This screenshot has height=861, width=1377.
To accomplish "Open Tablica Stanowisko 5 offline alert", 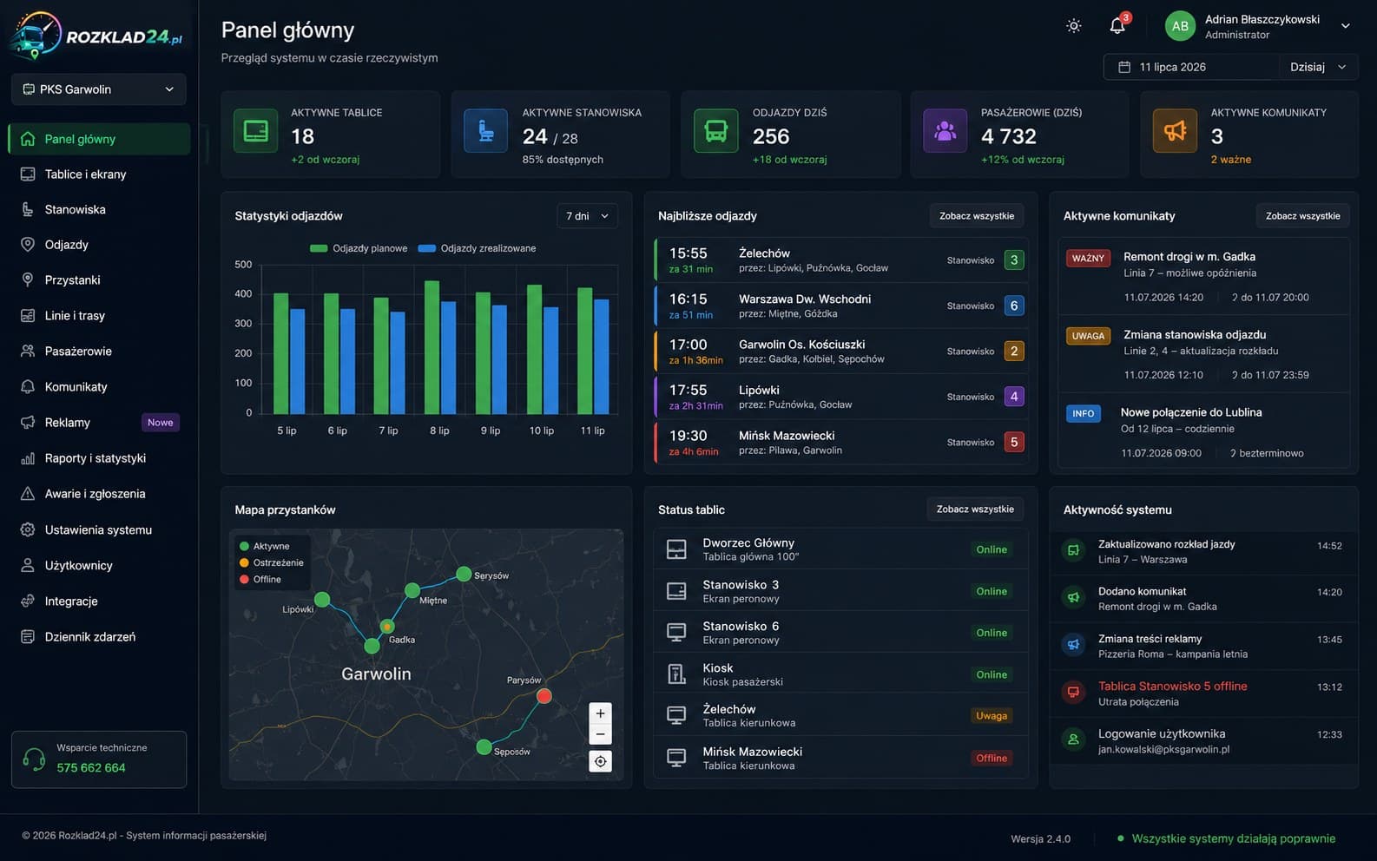I will point(1203,693).
